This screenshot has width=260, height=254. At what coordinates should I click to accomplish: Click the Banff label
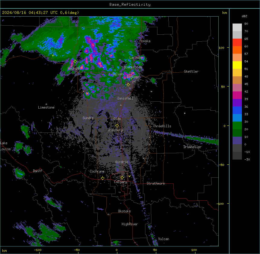pyautogui.click(x=37, y=171)
